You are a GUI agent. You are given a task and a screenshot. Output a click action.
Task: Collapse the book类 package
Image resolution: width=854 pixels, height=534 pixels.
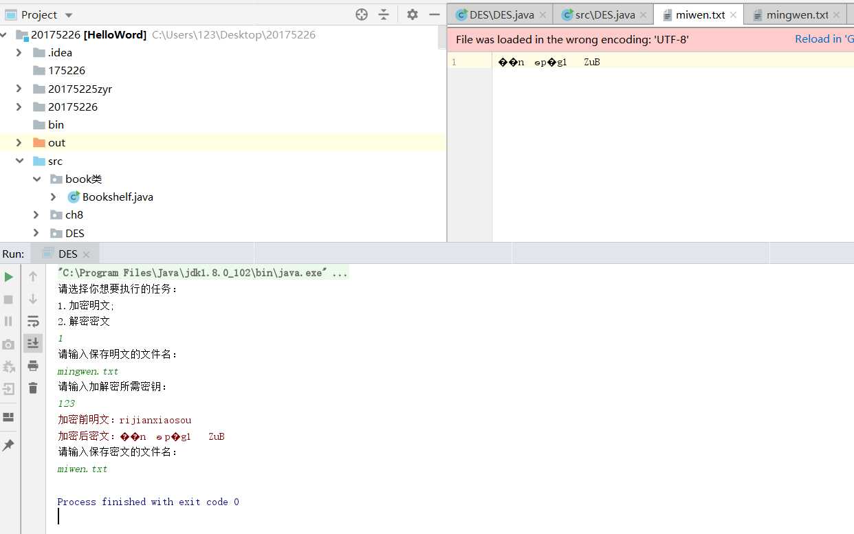click(36, 179)
